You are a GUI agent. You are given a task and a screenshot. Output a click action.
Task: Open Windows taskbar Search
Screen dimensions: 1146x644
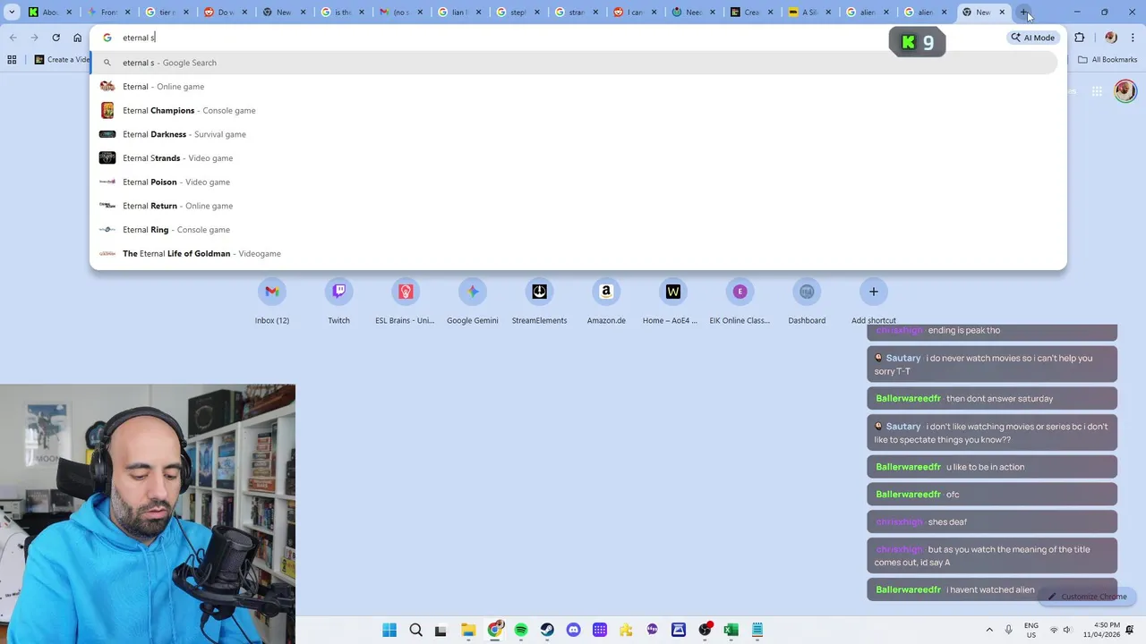[x=415, y=630]
